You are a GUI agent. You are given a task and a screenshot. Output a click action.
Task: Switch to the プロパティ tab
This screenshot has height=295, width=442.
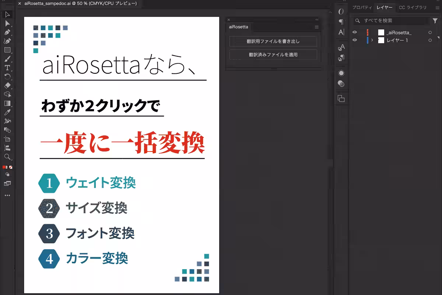(x=362, y=8)
